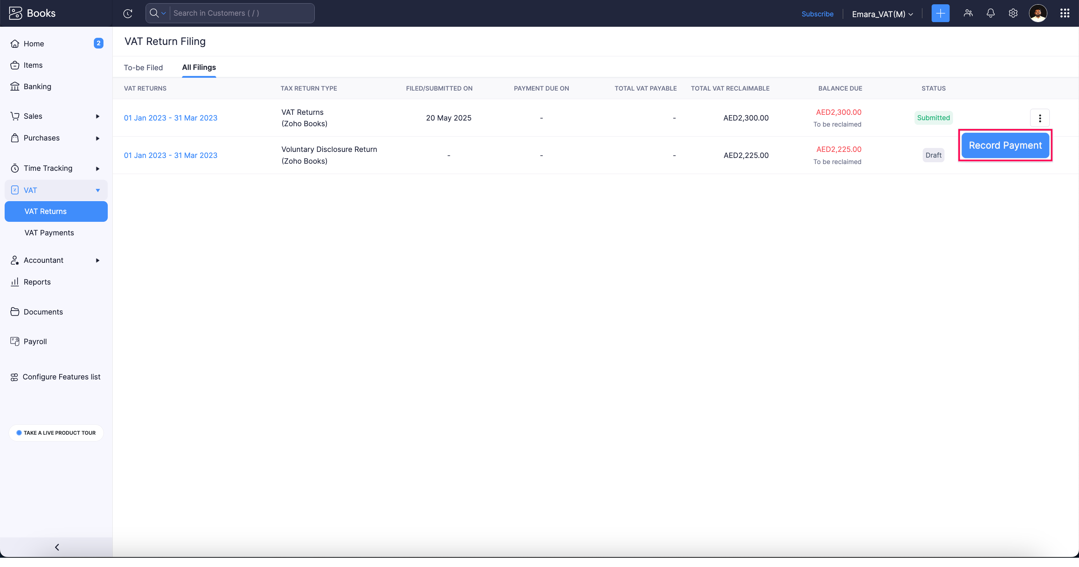Click the Home notification badge 2
This screenshot has height=567, width=1079.
coord(98,43)
